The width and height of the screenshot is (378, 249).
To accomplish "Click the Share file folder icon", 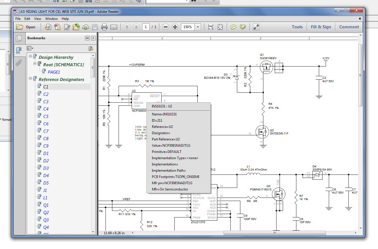I will tap(76, 27).
